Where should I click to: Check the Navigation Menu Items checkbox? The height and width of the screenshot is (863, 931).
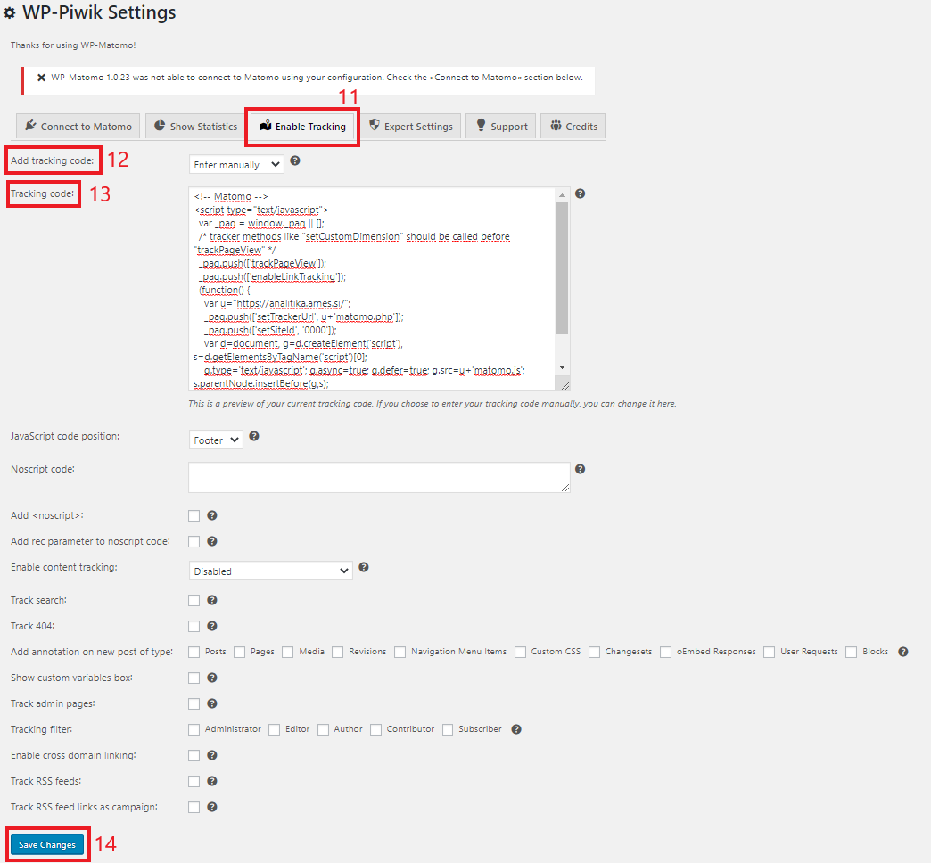(400, 653)
